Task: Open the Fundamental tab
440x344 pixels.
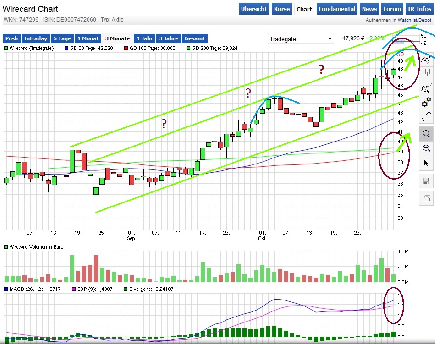Action: [x=337, y=9]
